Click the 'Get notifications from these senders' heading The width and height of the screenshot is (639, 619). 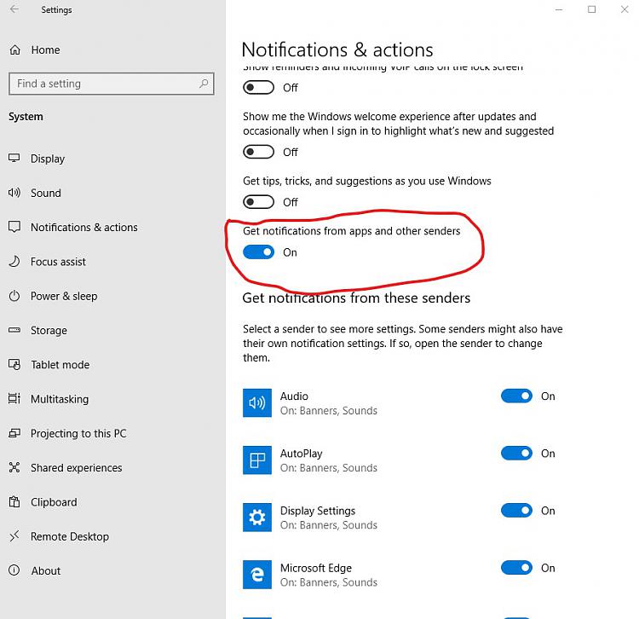pyautogui.click(x=356, y=298)
